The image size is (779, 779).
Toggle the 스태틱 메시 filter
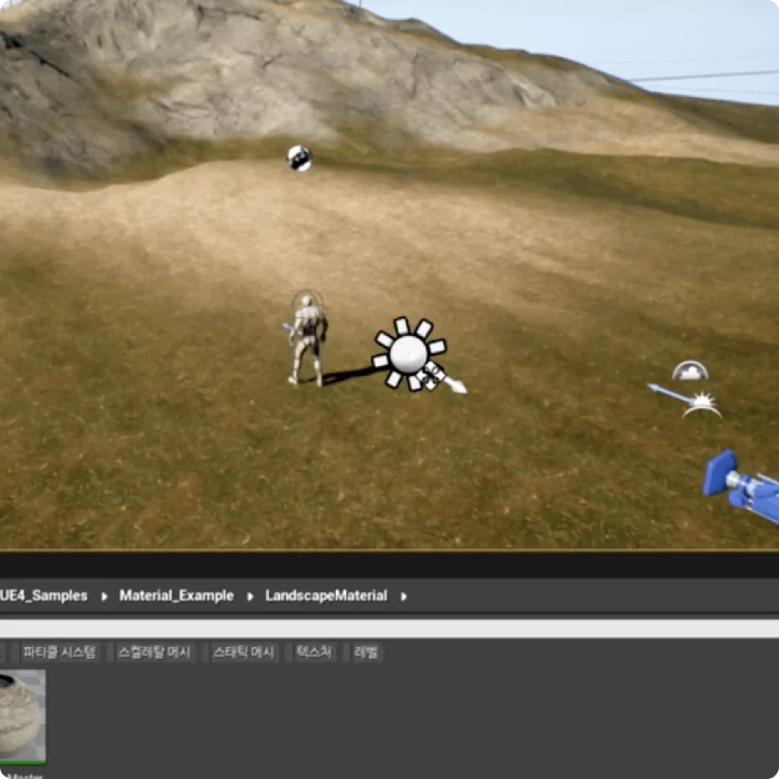pyautogui.click(x=243, y=652)
